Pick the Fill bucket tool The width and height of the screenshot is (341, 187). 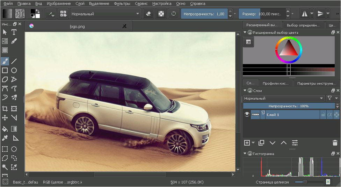click(5, 129)
